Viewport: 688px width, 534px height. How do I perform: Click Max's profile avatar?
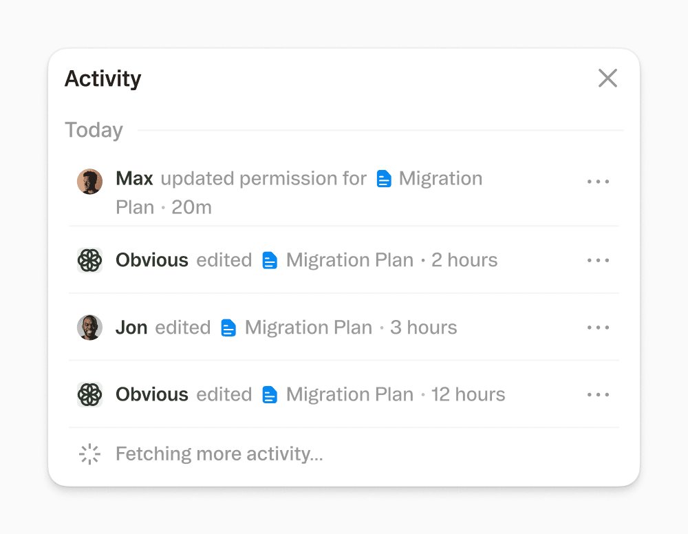coord(89,181)
